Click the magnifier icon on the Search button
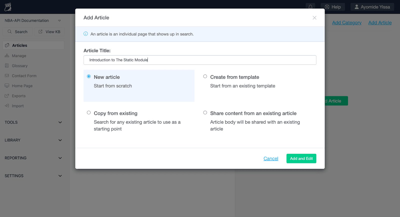Screen dimensions: 400x217 click(10, 32)
